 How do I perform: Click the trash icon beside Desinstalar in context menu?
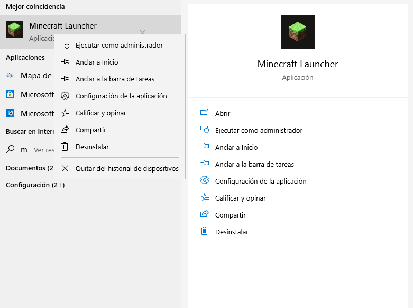(65, 147)
